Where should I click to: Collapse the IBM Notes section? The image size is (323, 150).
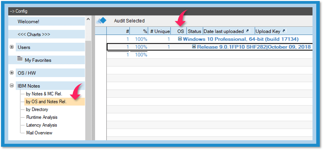pyautogui.click(x=11, y=86)
